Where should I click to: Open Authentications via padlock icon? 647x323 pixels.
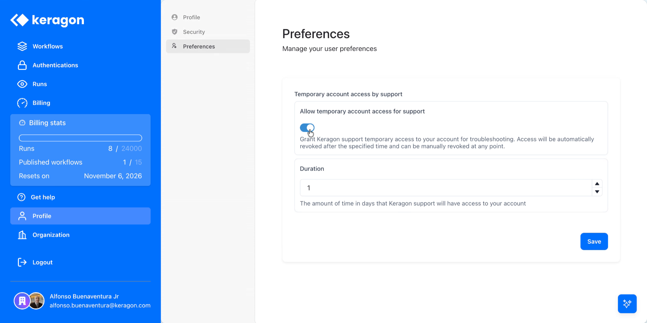(x=22, y=65)
